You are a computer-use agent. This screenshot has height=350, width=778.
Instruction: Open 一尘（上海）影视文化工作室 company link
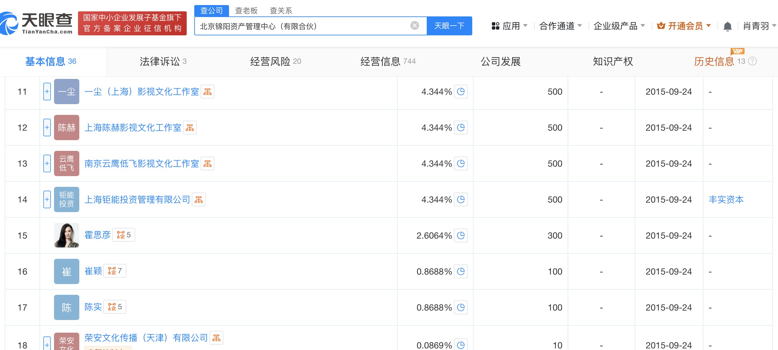coord(142,92)
